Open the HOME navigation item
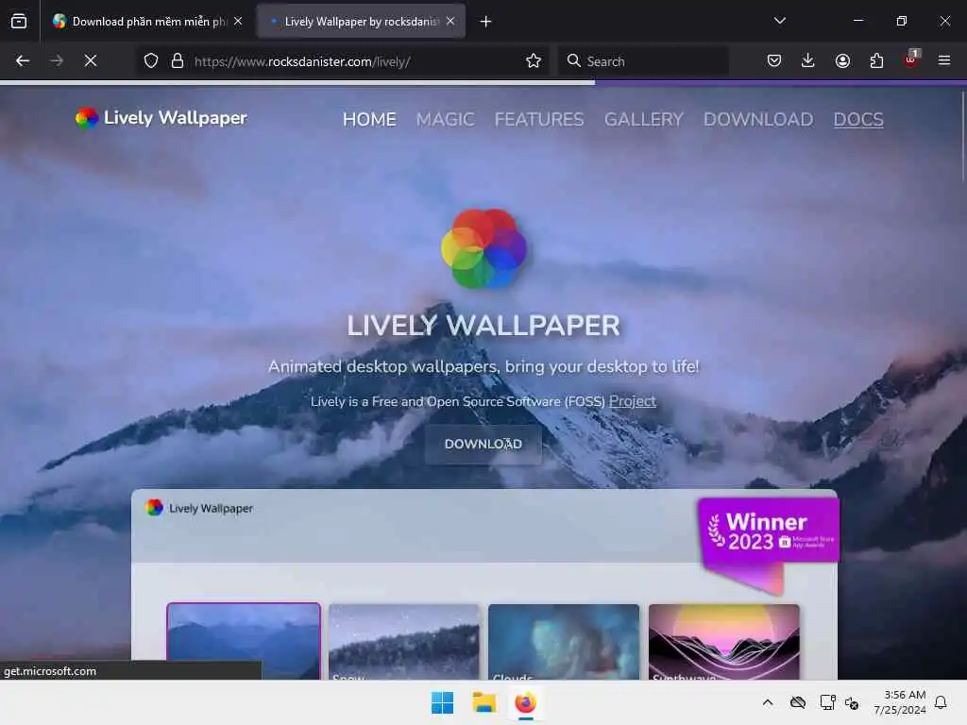967x725 pixels. 369,120
